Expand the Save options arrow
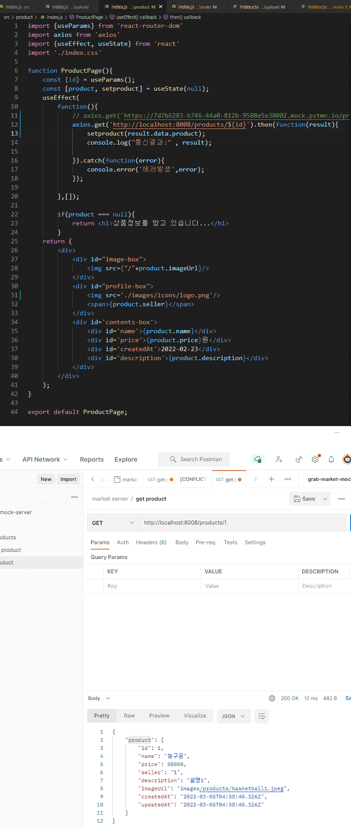Screen dimensions: 351x828 pos(325,499)
